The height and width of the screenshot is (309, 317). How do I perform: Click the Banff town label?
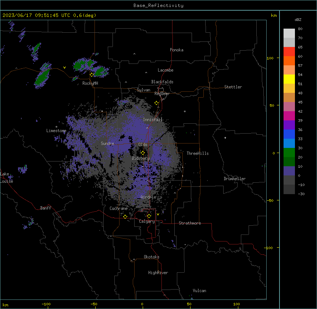46,208
